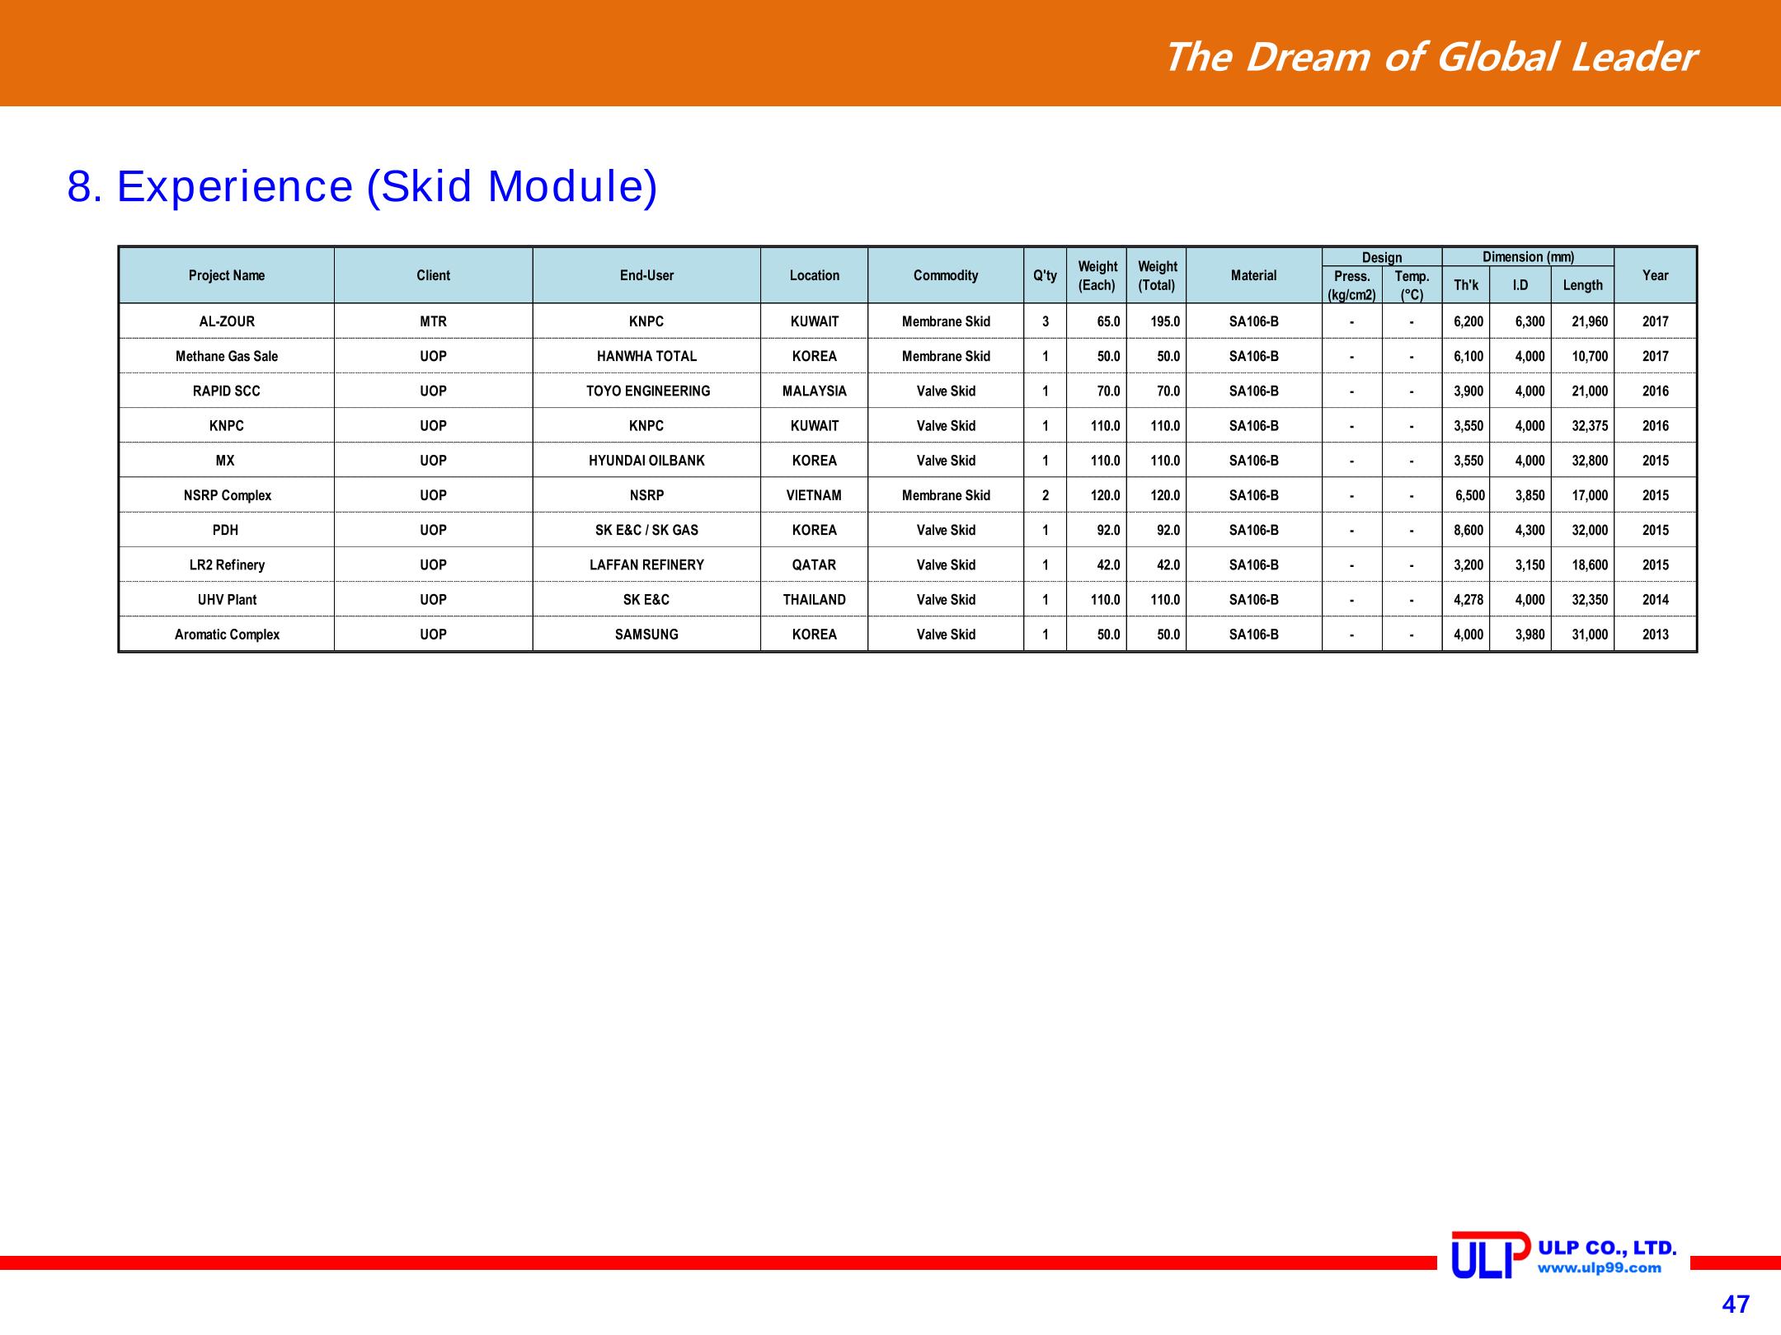The height and width of the screenshot is (1335, 1781).
Task: Click the 'Year' column header
Action: pyautogui.click(x=1655, y=275)
